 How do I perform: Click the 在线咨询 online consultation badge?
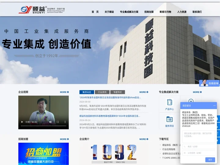[x=209, y=83]
